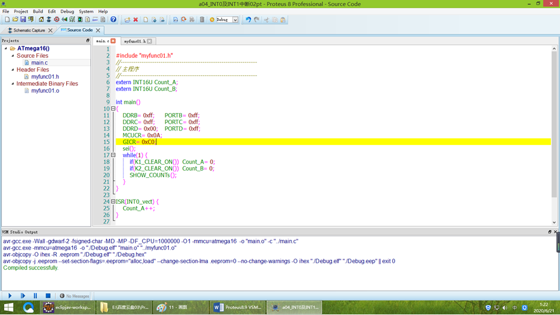Select myfunc01.o in the project tree
The width and height of the screenshot is (560, 315).
pyautogui.click(x=45, y=91)
